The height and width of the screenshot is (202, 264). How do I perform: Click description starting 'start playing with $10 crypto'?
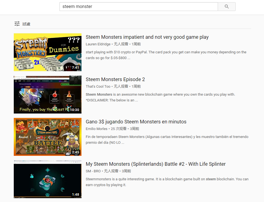166,55
